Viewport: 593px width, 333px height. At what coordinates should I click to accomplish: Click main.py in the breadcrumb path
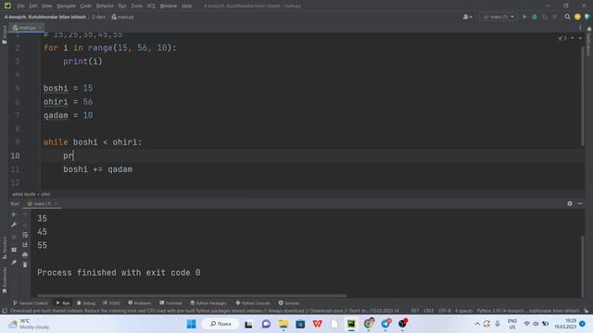(123, 17)
